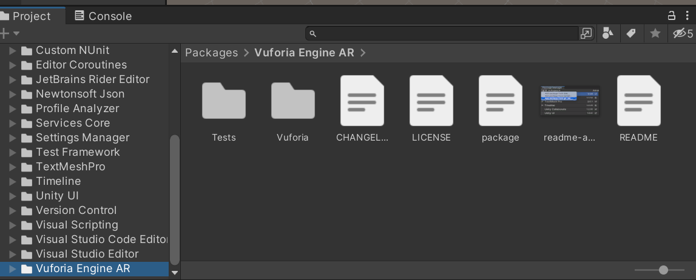696x280 pixels.
Task: Select the package file icon
Action: tap(501, 101)
